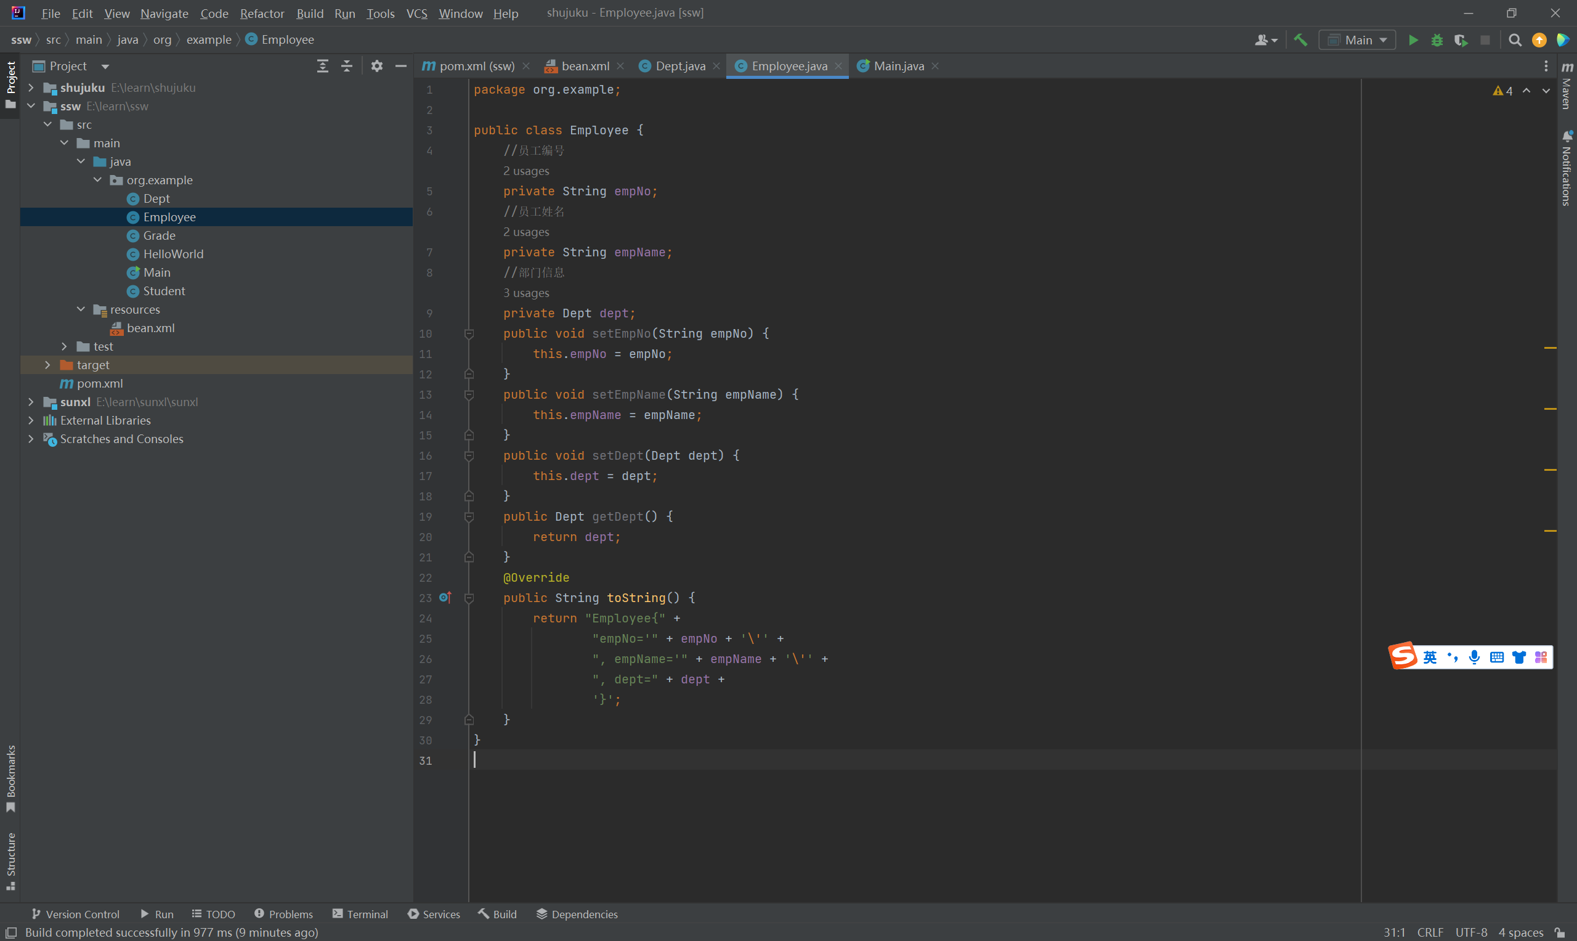Click Run with Coverage icon
The image size is (1577, 941).
coord(1461,40)
